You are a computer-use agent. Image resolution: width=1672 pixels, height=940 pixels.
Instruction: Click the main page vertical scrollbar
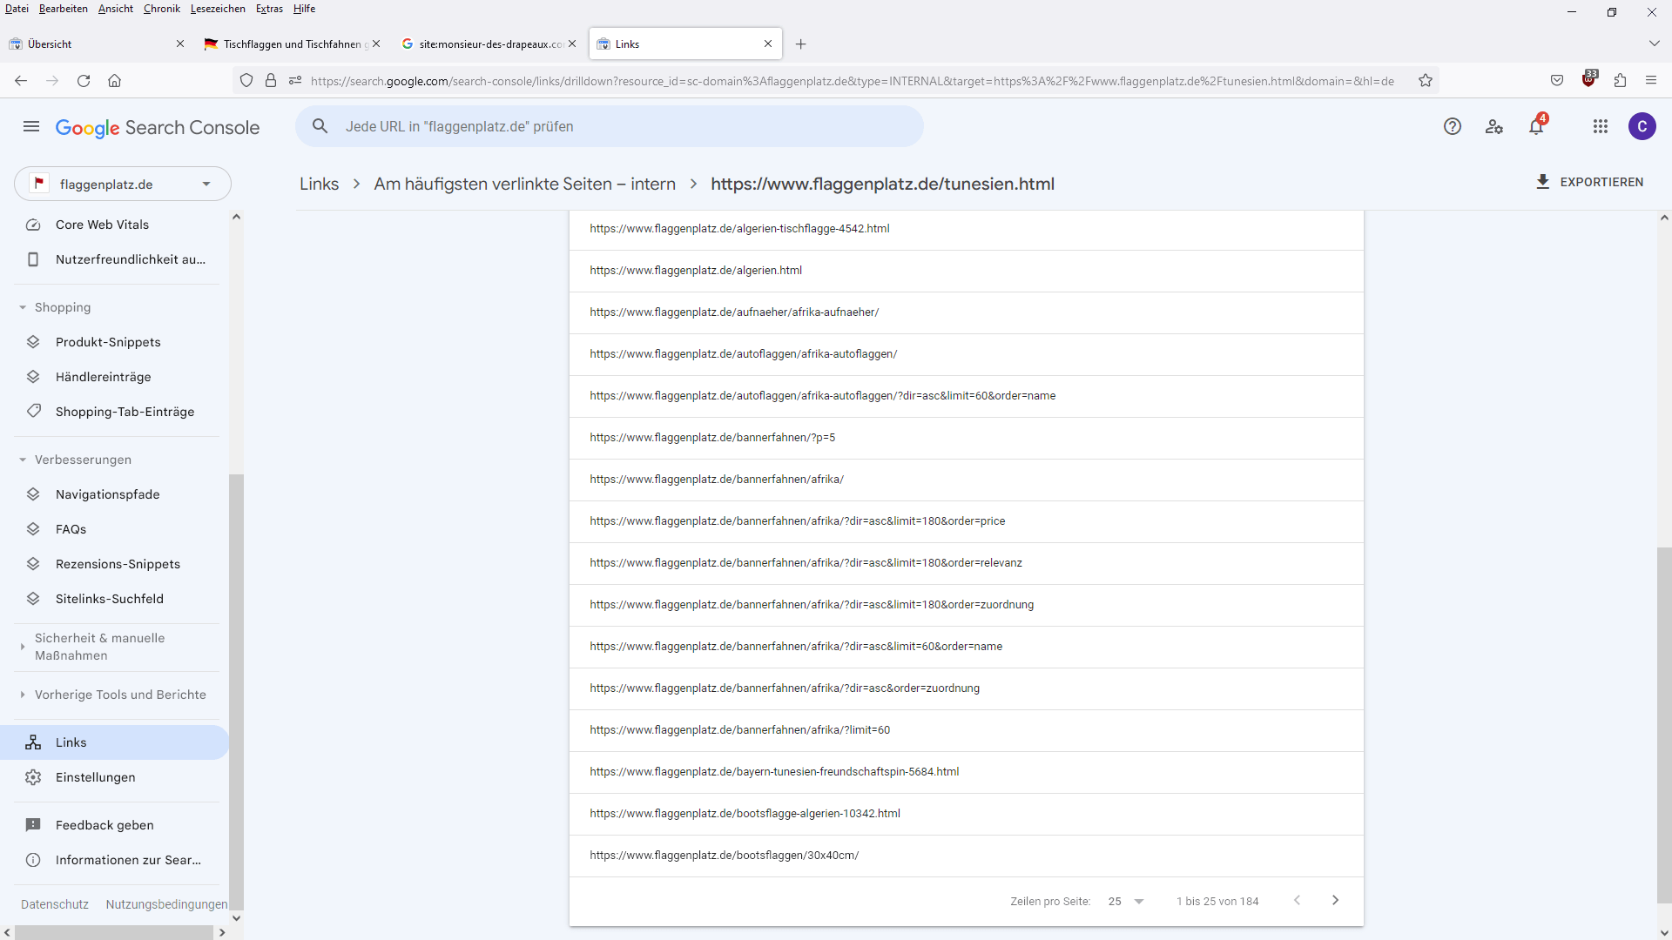pyautogui.click(x=1664, y=726)
